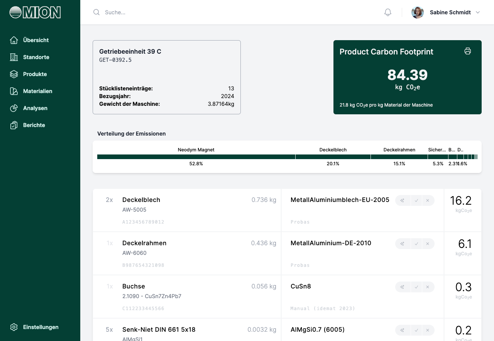Click the machine weight 3.87164kg

(x=221, y=104)
